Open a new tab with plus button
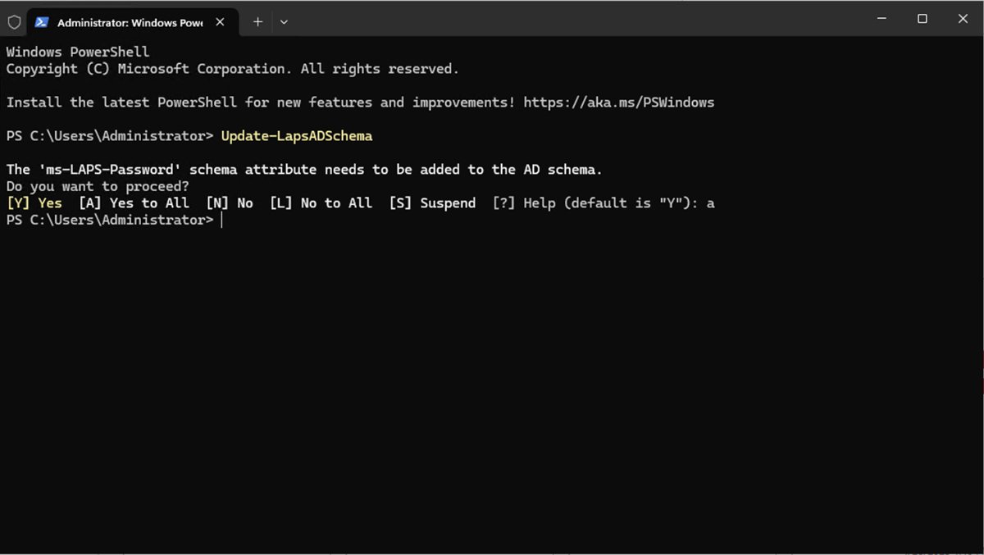This screenshot has height=555, width=984. pos(257,22)
